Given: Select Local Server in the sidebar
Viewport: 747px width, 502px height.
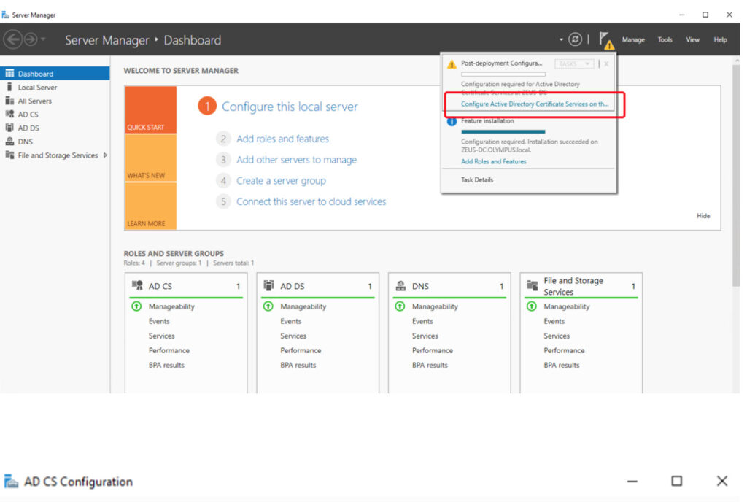Looking at the screenshot, I should pos(37,88).
